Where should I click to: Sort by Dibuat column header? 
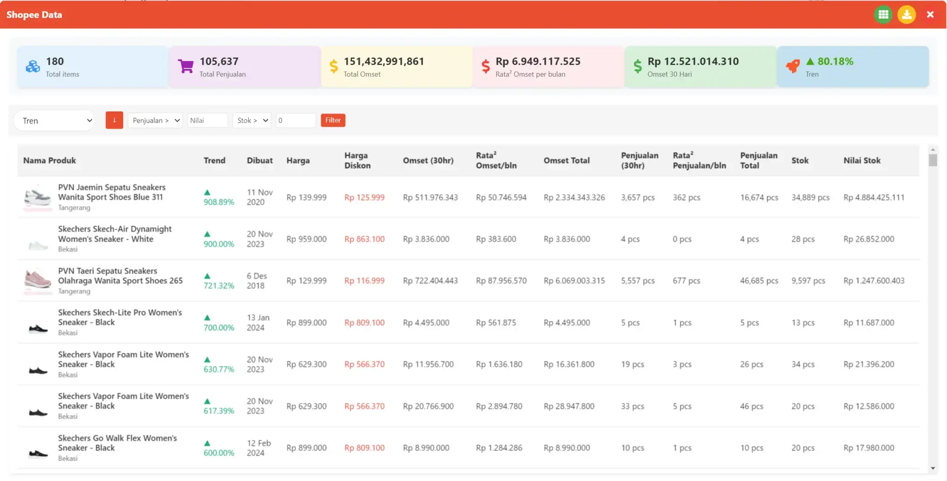(x=260, y=160)
